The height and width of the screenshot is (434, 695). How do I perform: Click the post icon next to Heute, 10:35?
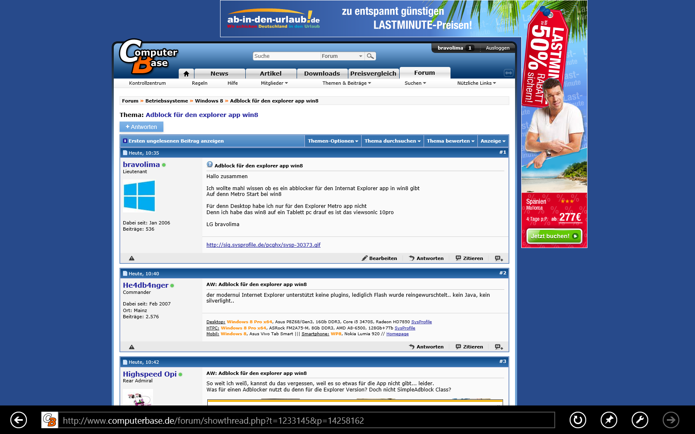pyautogui.click(x=125, y=153)
